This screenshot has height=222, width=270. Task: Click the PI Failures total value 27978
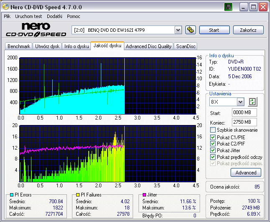click(x=123, y=214)
